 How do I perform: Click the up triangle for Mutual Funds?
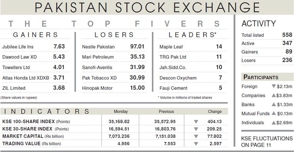point(274,113)
